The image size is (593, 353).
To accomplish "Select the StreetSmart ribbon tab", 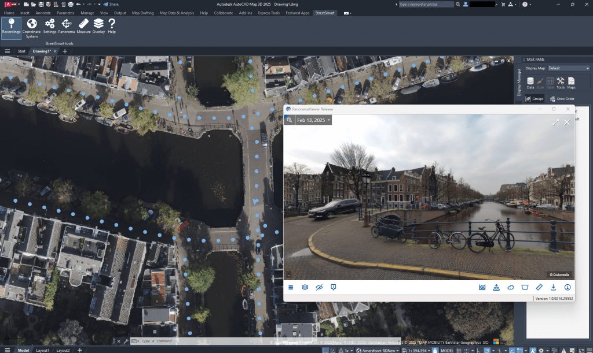I will pyautogui.click(x=325, y=13).
